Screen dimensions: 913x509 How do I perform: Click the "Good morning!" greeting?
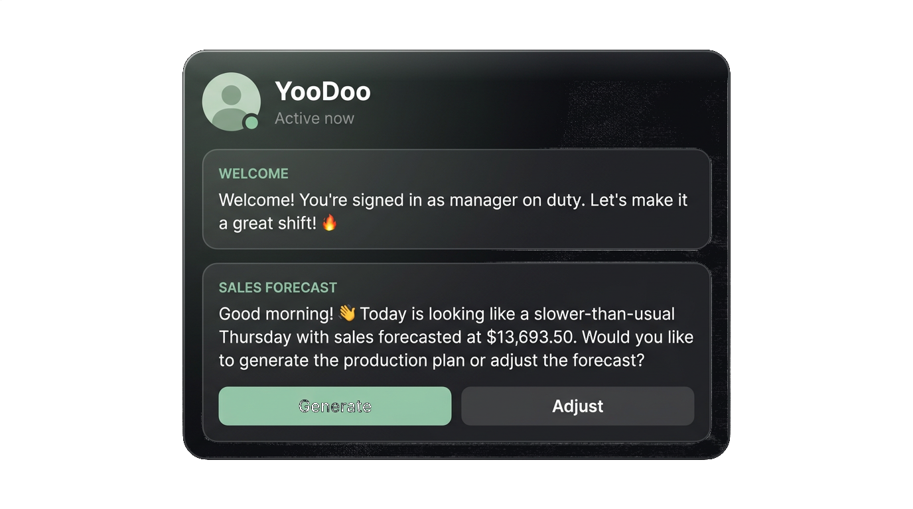[276, 313]
